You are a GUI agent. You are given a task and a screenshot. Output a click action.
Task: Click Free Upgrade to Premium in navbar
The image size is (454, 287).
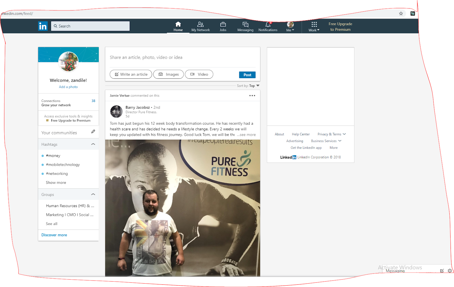[340, 27]
